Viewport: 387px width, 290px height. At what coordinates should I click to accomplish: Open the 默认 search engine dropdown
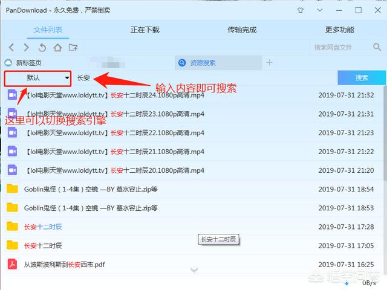pyautogui.click(x=37, y=79)
